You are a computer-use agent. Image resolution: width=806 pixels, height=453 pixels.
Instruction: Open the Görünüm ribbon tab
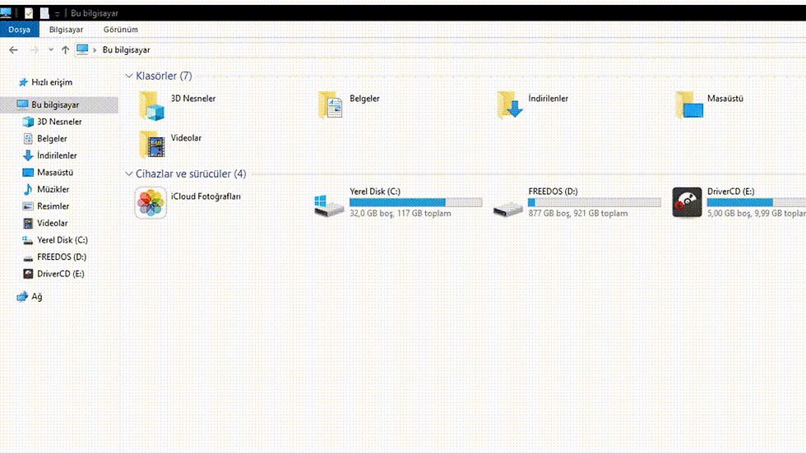click(120, 30)
